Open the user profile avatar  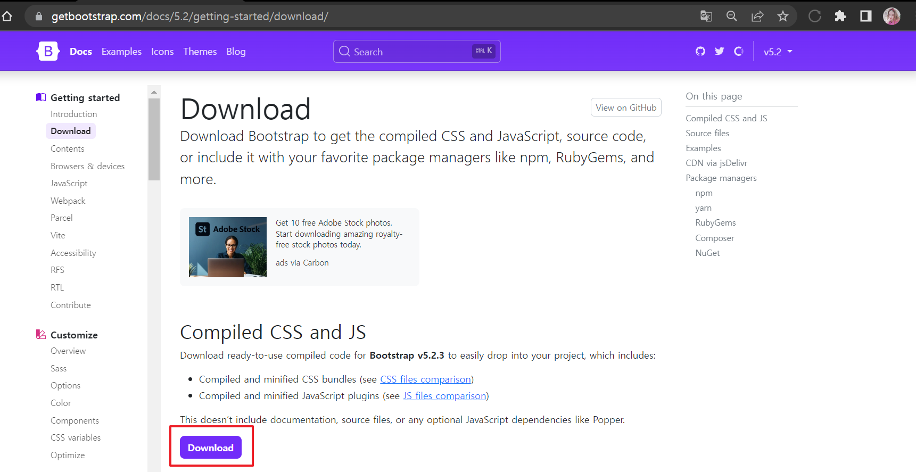(892, 16)
